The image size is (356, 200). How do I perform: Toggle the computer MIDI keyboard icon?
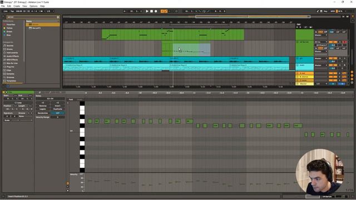click(322, 11)
